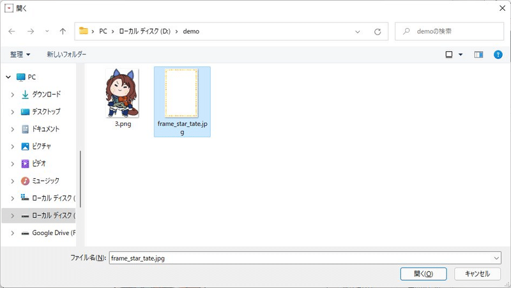The image size is (511, 288).
Task: Expand the ドキュメント node
Action: pyautogui.click(x=12, y=130)
